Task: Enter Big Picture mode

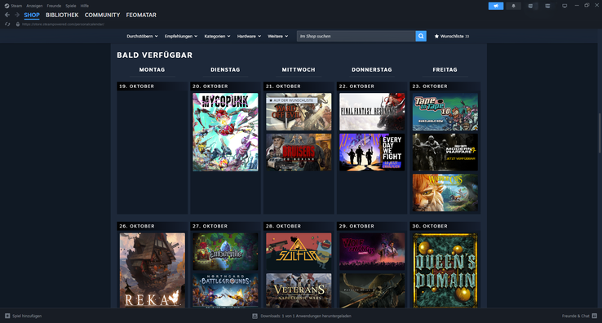Action: point(564,6)
